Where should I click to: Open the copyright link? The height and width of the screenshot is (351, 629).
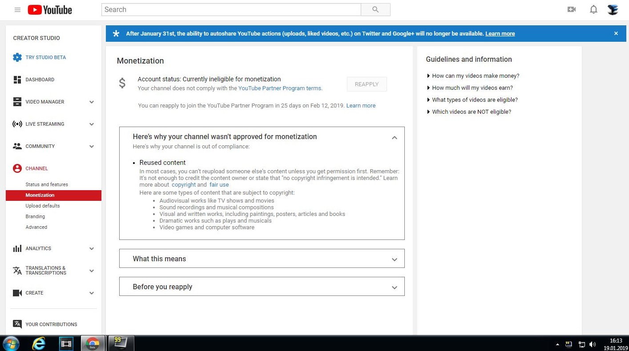tap(184, 185)
